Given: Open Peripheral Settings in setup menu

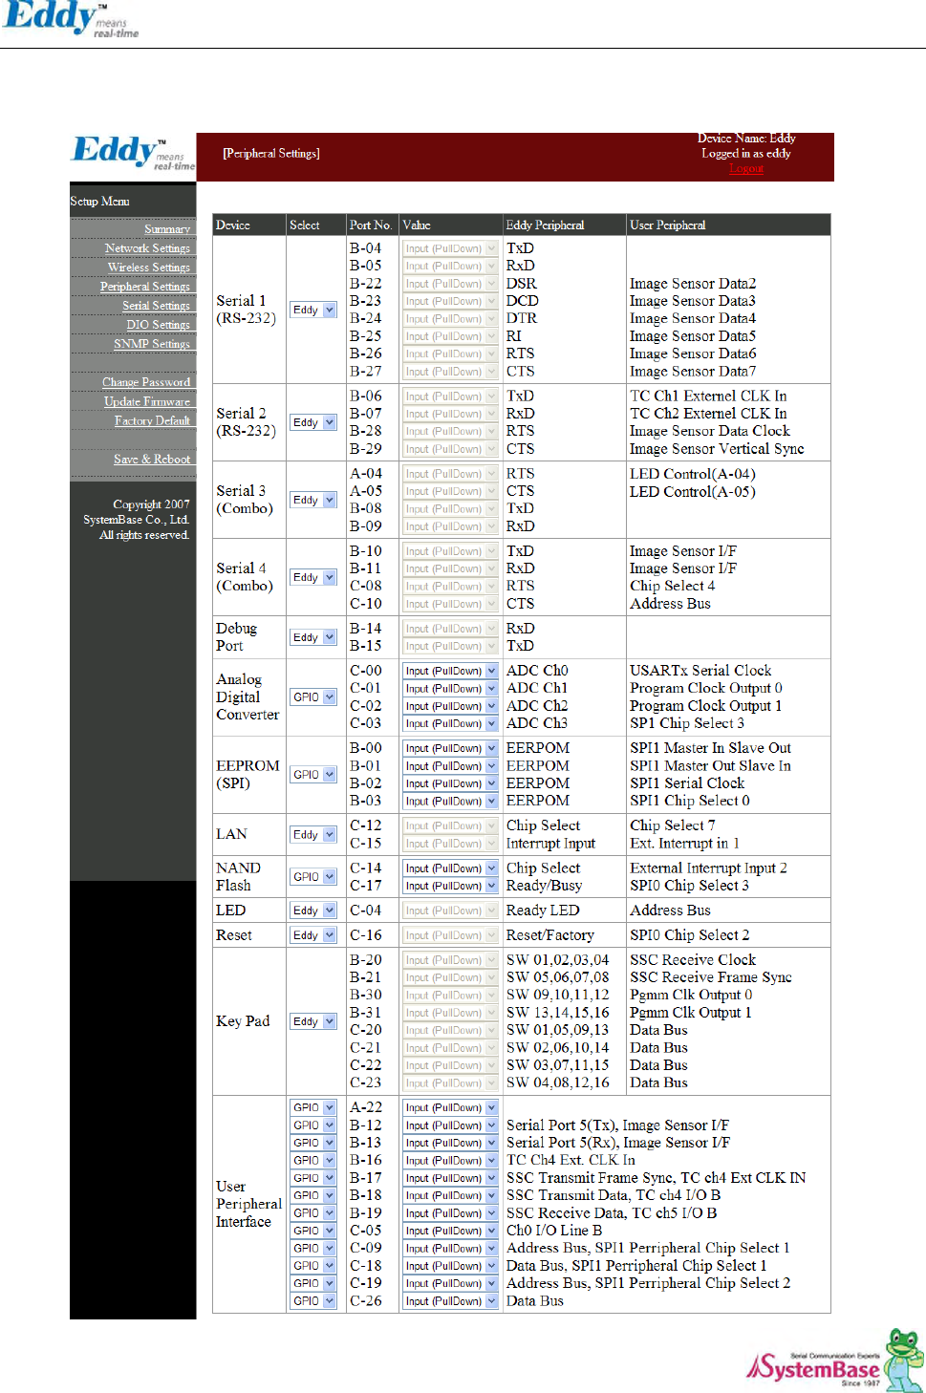Looking at the screenshot, I should pyautogui.click(x=145, y=287).
